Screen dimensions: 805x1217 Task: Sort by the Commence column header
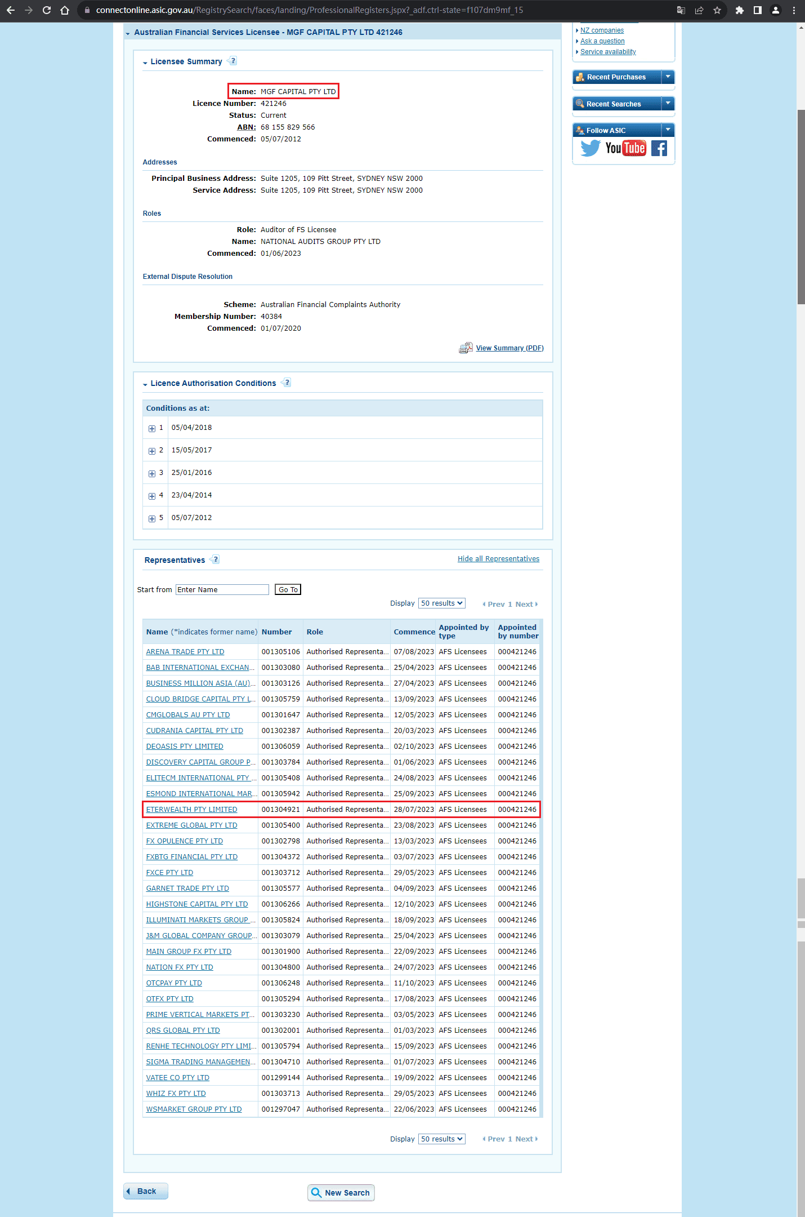click(x=414, y=632)
